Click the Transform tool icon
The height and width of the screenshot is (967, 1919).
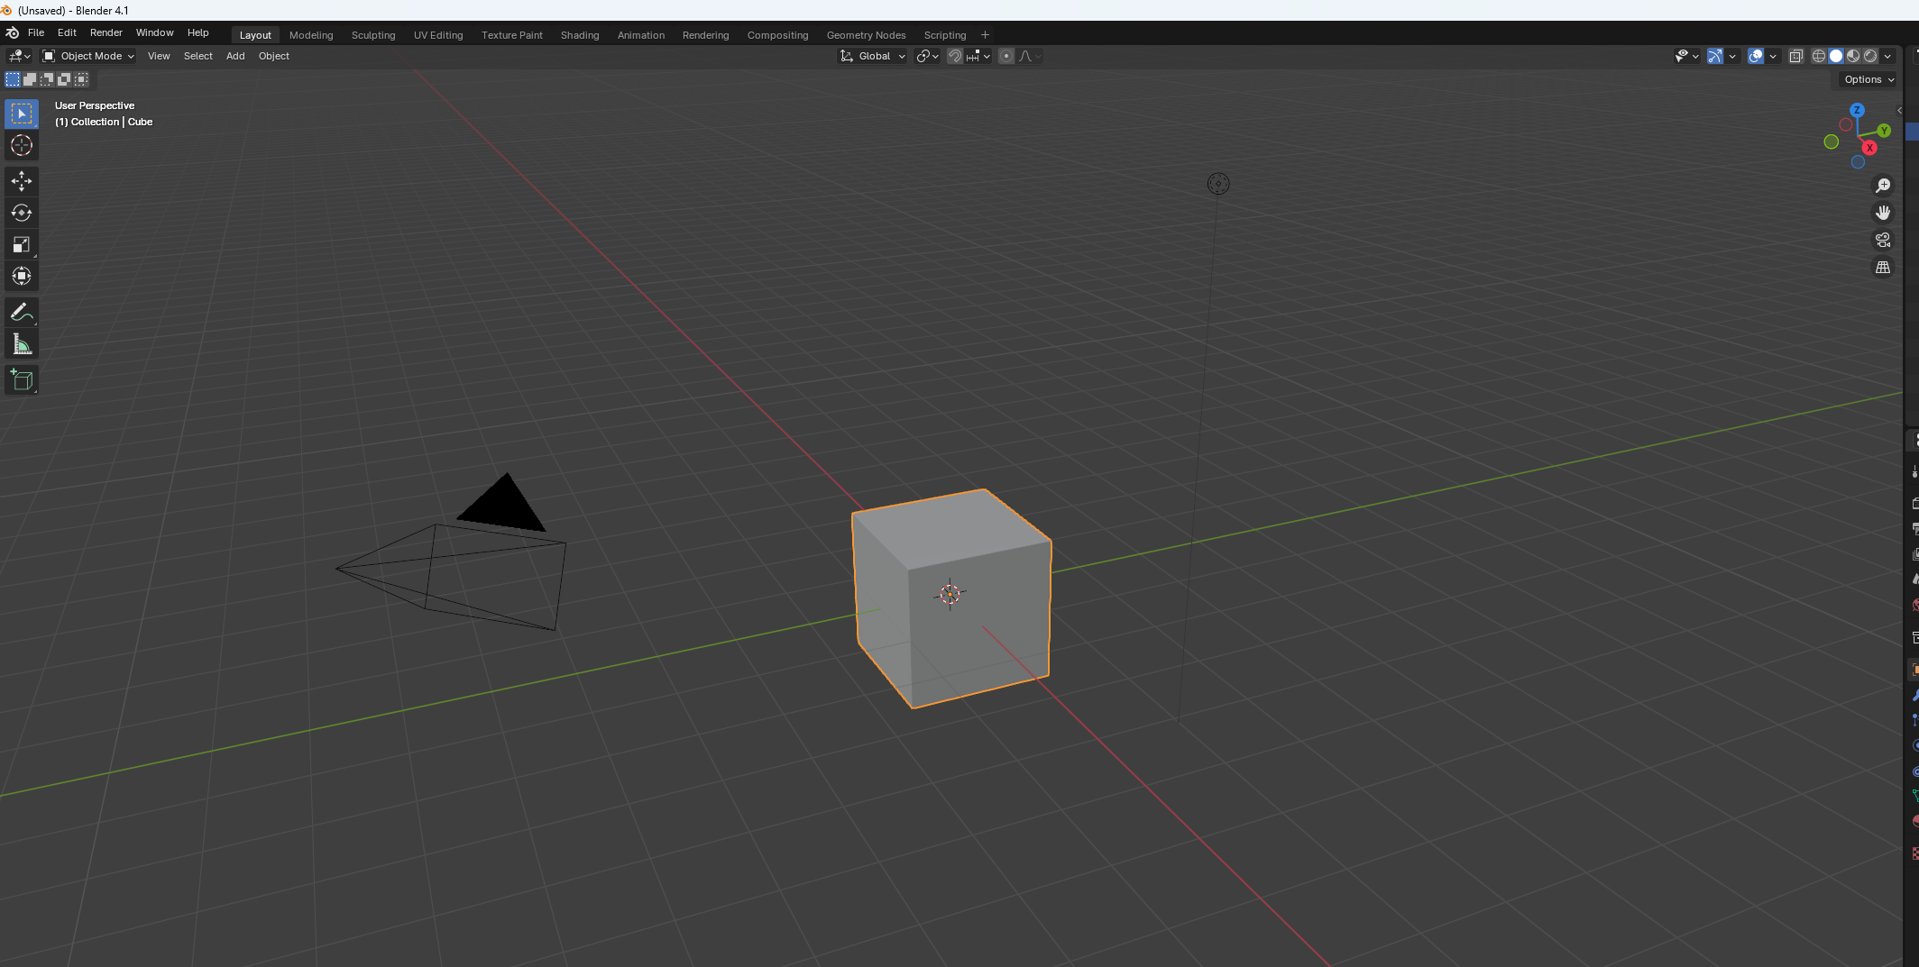click(x=22, y=276)
